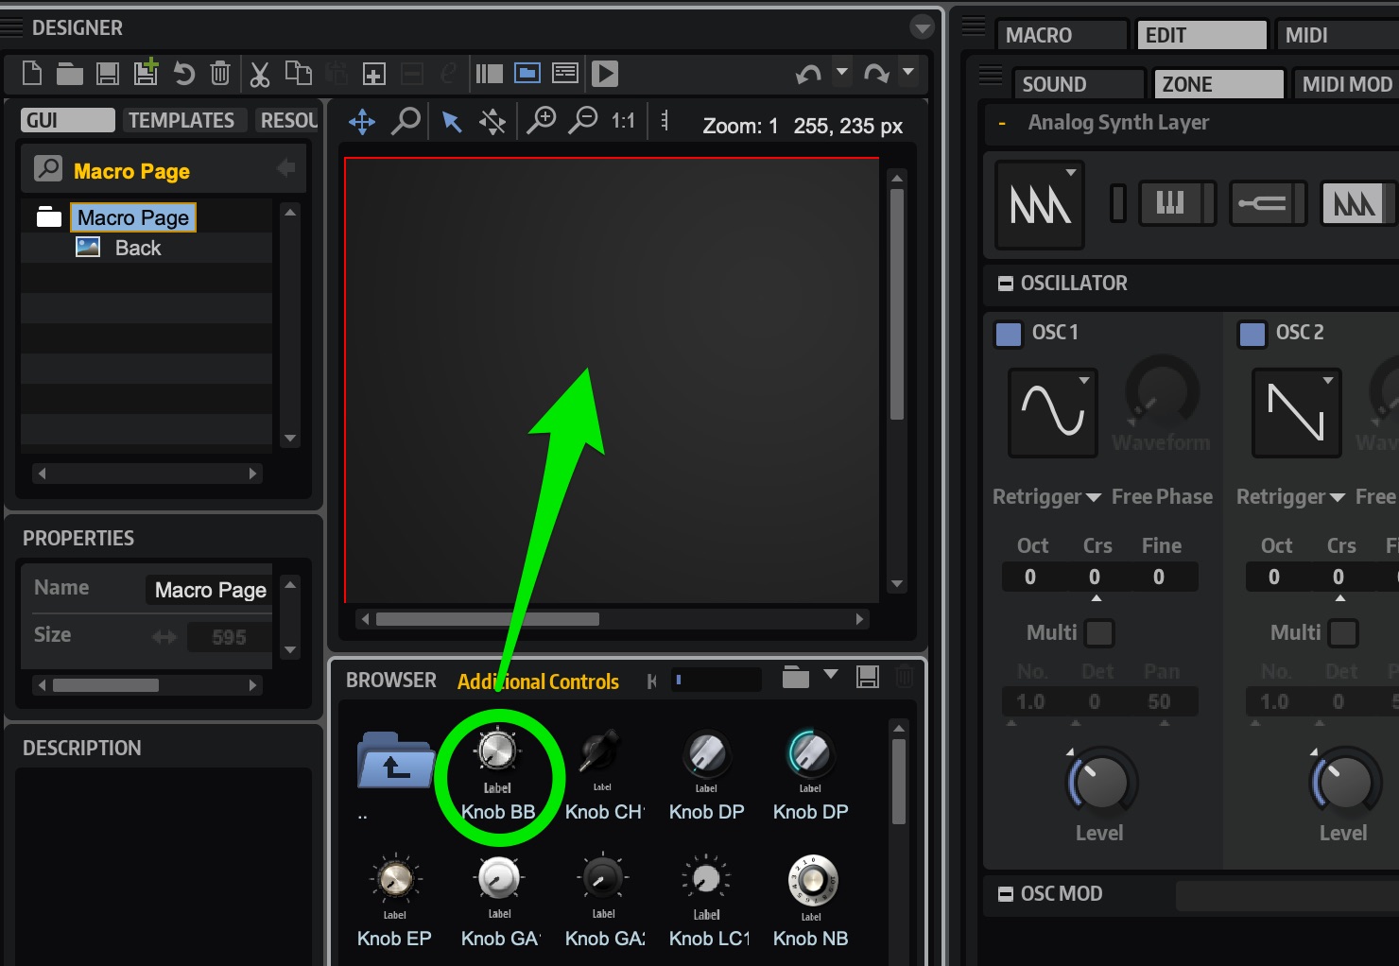Image resolution: width=1399 pixels, height=966 pixels.
Task: Select the SOUND button
Action: [1078, 84]
